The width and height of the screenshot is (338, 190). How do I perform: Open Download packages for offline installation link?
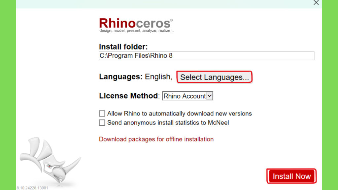156,139
